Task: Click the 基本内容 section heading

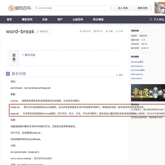Action: pos(19,74)
